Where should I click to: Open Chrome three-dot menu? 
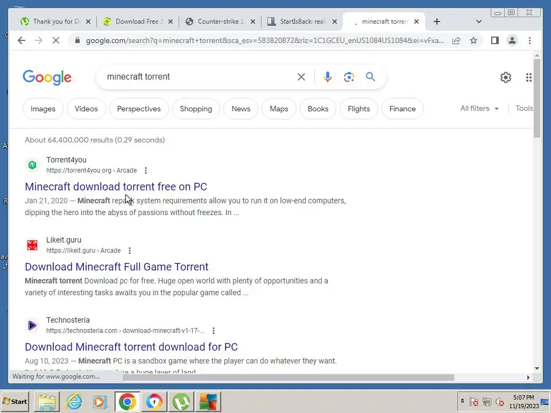pyautogui.click(x=529, y=40)
